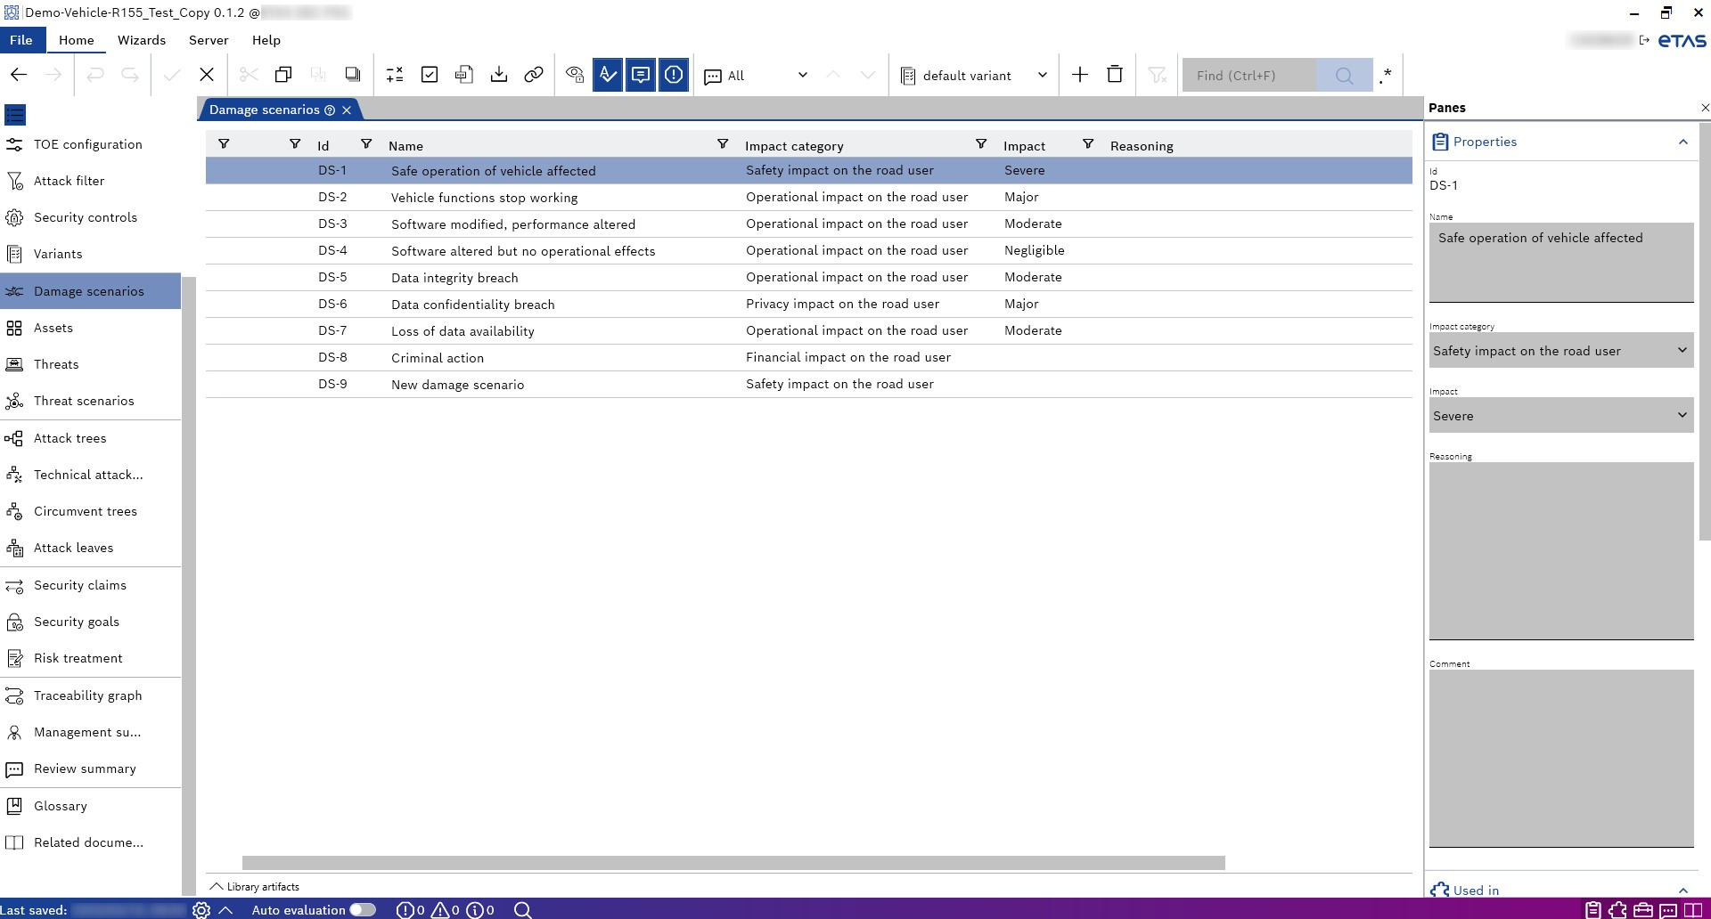Screen dimensions: 1711x919
Task: Click the back arrow navigation icon
Action: click(19, 75)
